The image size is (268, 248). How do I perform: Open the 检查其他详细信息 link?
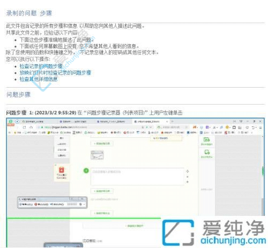point(39,79)
